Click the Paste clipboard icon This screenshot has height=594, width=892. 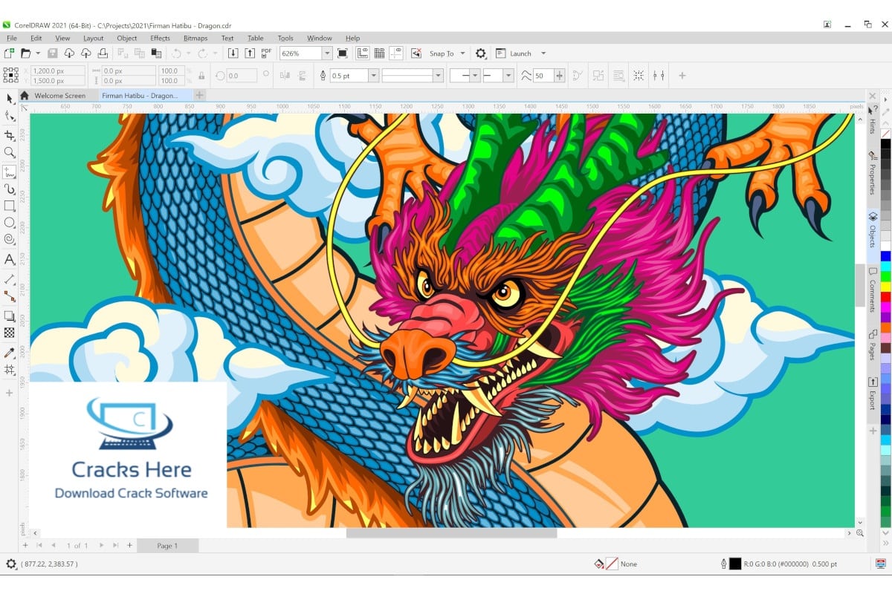coord(156,53)
